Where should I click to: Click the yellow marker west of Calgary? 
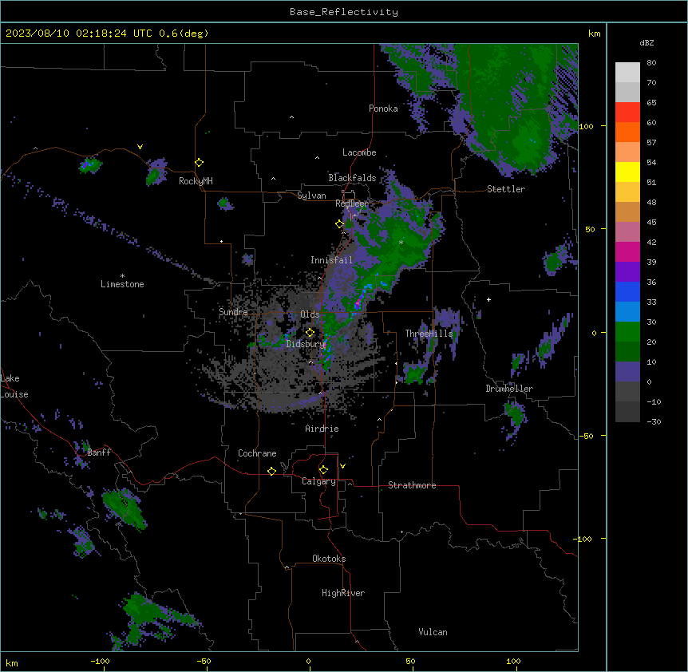point(271,471)
